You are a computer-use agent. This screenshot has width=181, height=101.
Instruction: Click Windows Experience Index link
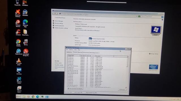click(x=98, y=39)
